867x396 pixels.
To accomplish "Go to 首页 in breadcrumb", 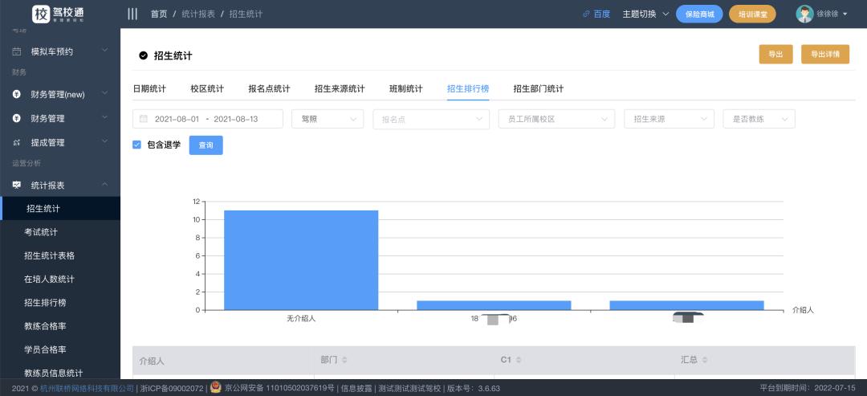I will 159,14.
